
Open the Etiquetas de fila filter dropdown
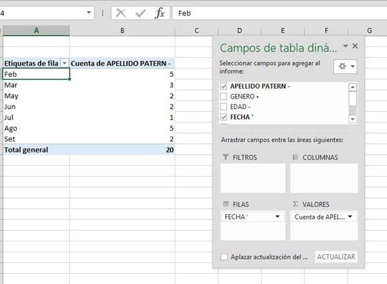[x=64, y=63]
